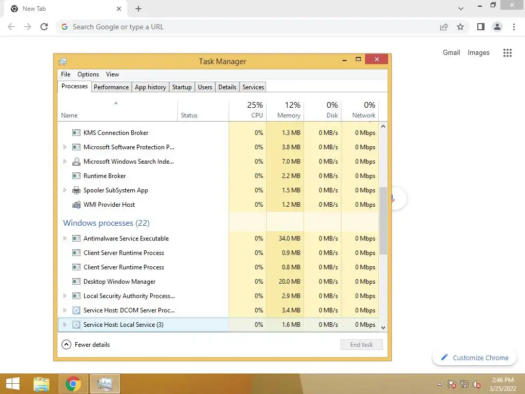The height and width of the screenshot is (394, 525).
Task: Open the Gmail link
Action: (x=451, y=53)
